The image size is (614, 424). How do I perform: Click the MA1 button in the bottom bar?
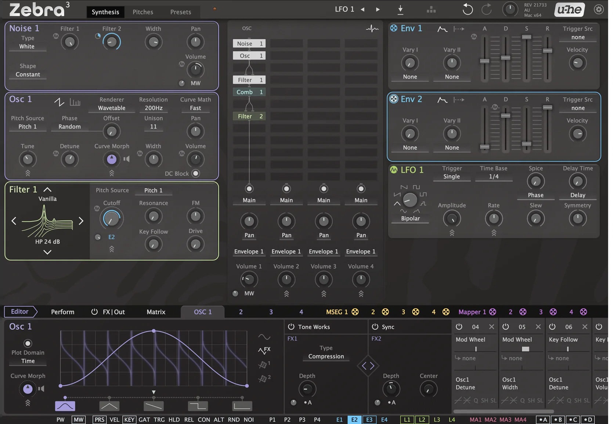tap(476, 420)
